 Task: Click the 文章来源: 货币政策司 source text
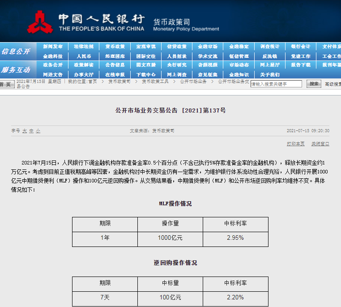tap(152, 131)
